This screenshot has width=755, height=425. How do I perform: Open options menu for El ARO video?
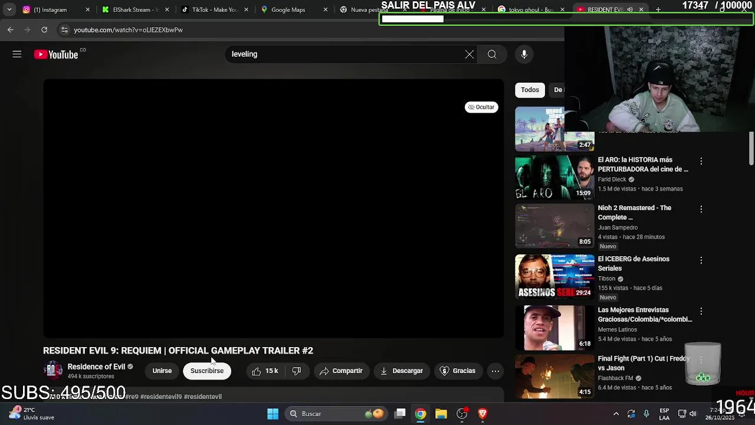[x=701, y=161]
